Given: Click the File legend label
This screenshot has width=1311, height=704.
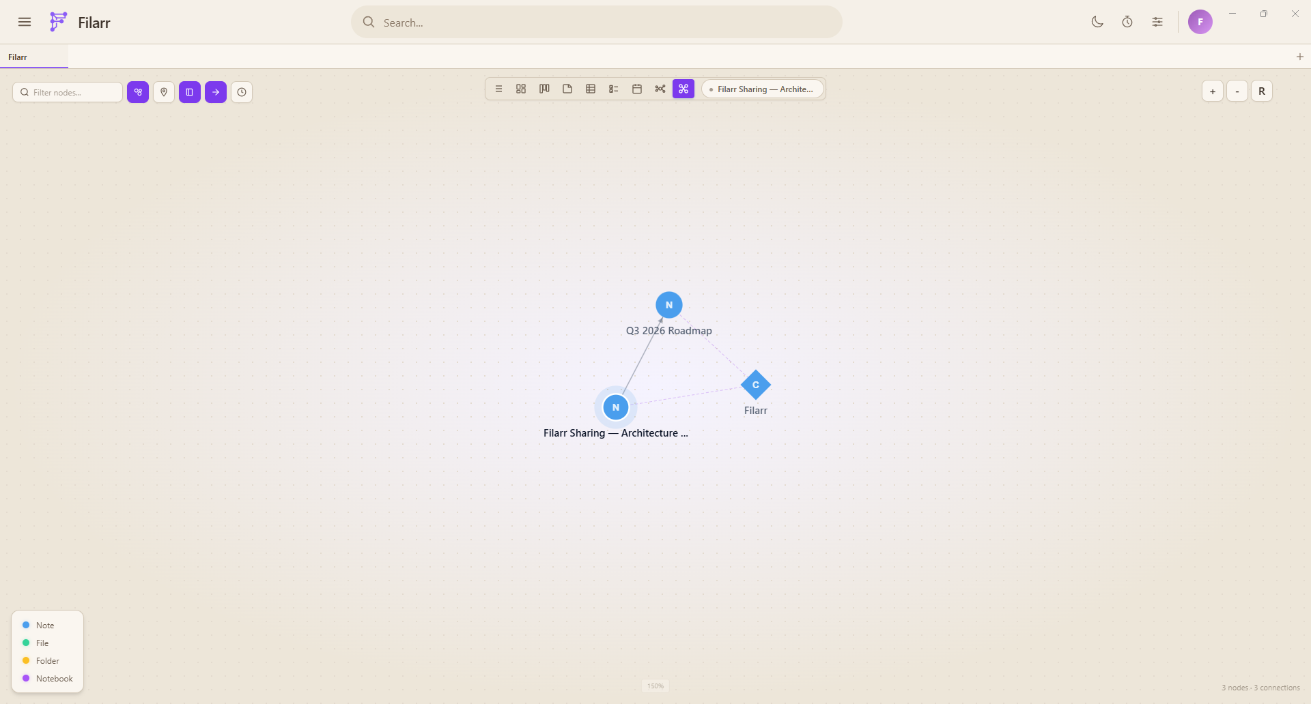Looking at the screenshot, I should (42, 643).
